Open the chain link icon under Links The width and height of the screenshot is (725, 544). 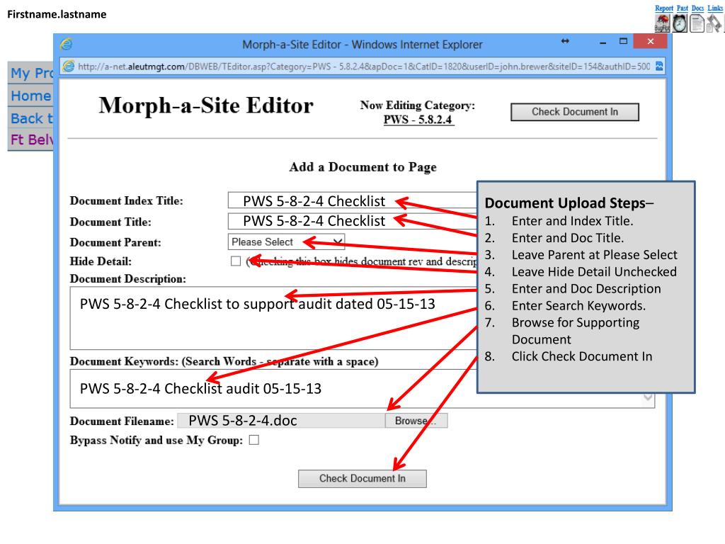pyautogui.click(x=714, y=23)
